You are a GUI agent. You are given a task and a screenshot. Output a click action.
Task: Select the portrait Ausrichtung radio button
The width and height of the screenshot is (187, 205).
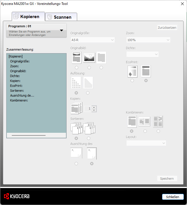click(x=92, y=164)
